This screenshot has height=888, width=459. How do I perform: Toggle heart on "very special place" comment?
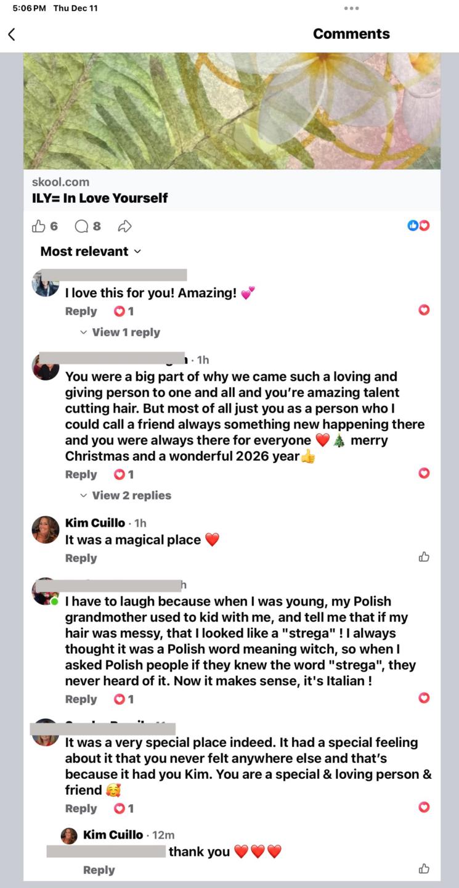[424, 807]
